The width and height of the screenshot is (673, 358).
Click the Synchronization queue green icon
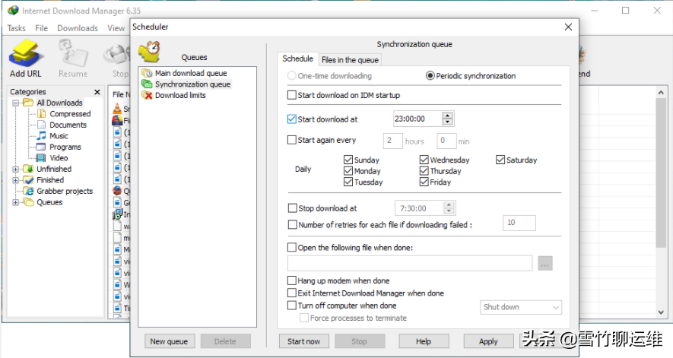point(147,84)
